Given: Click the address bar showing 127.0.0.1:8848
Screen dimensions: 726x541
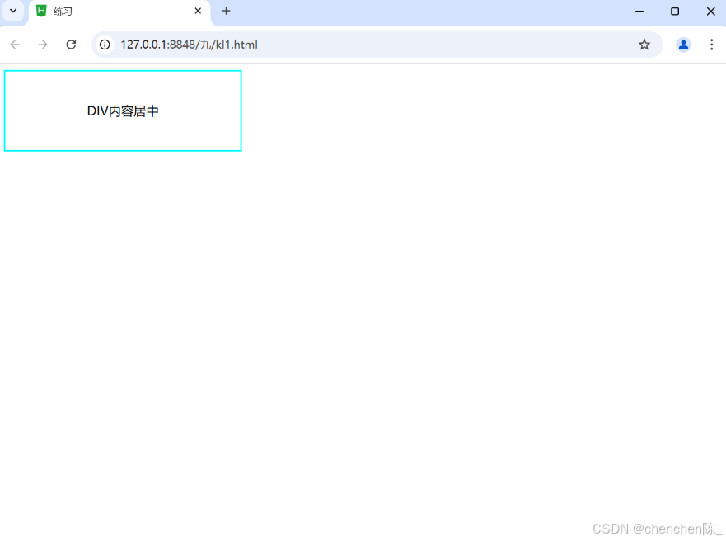Looking at the screenshot, I should coord(190,45).
